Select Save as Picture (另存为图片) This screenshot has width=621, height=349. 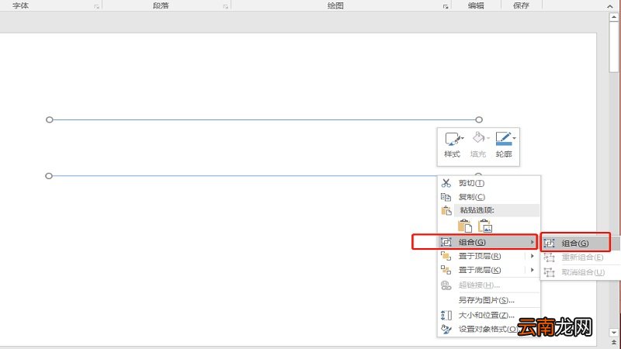(x=486, y=300)
